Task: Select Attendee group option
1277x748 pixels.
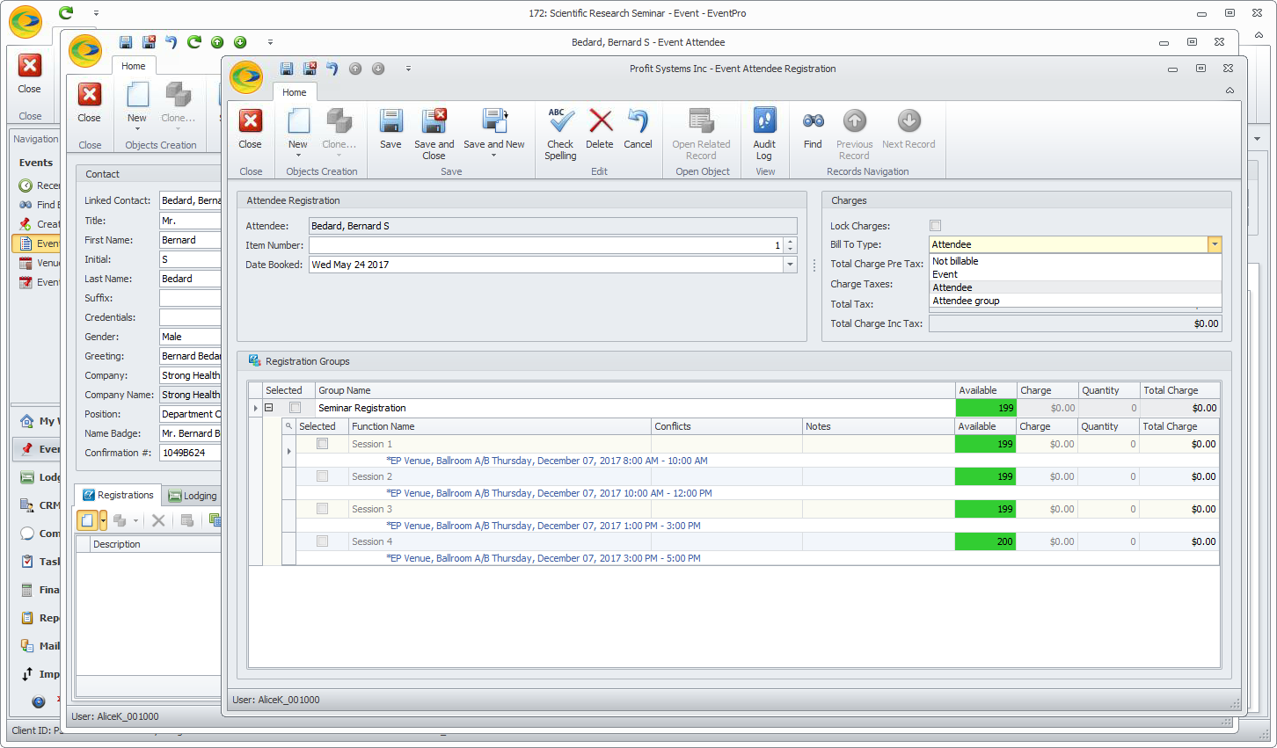Action: coord(1076,301)
